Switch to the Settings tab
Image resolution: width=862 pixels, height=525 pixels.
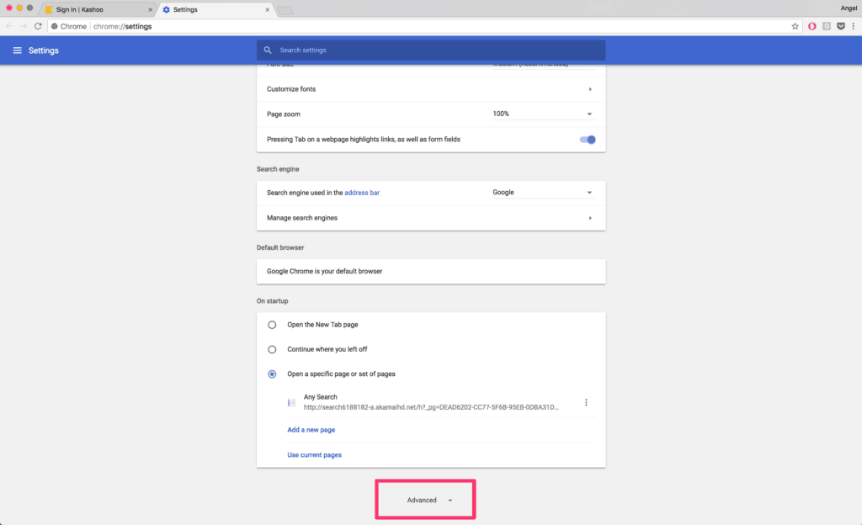coord(215,10)
